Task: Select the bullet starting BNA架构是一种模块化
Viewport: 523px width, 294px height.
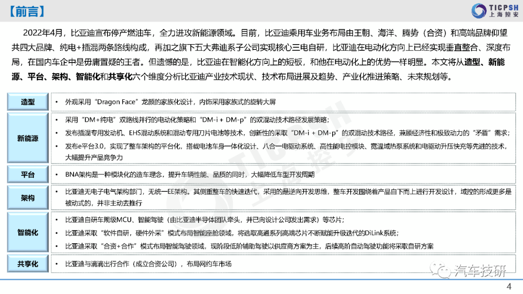Action: (190, 174)
